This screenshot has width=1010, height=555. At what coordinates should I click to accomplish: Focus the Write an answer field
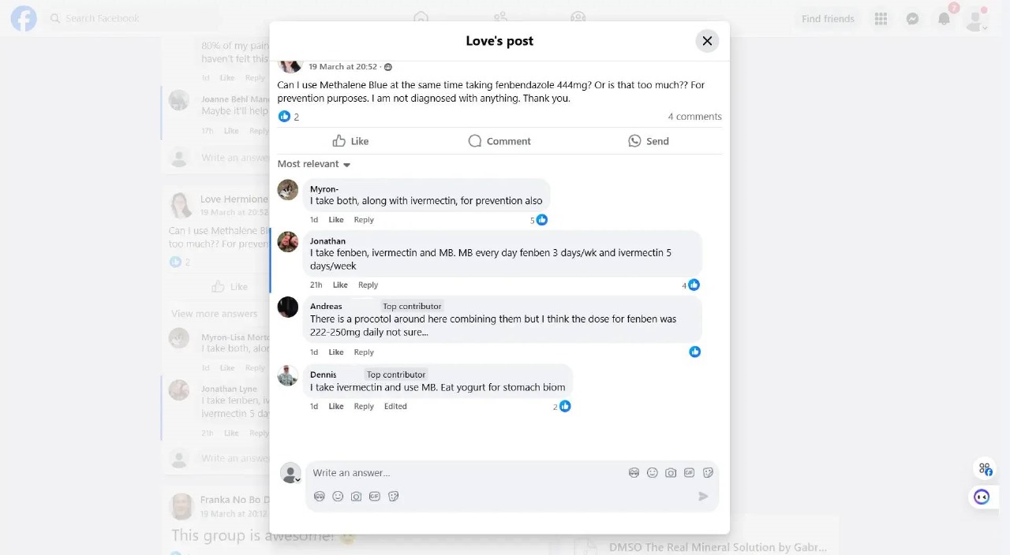tap(466, 473)
